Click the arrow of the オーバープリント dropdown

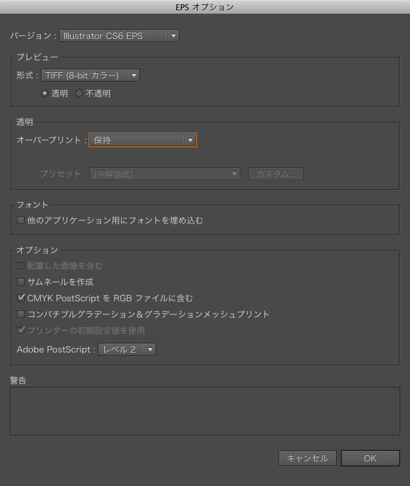[x=190, y=140]
